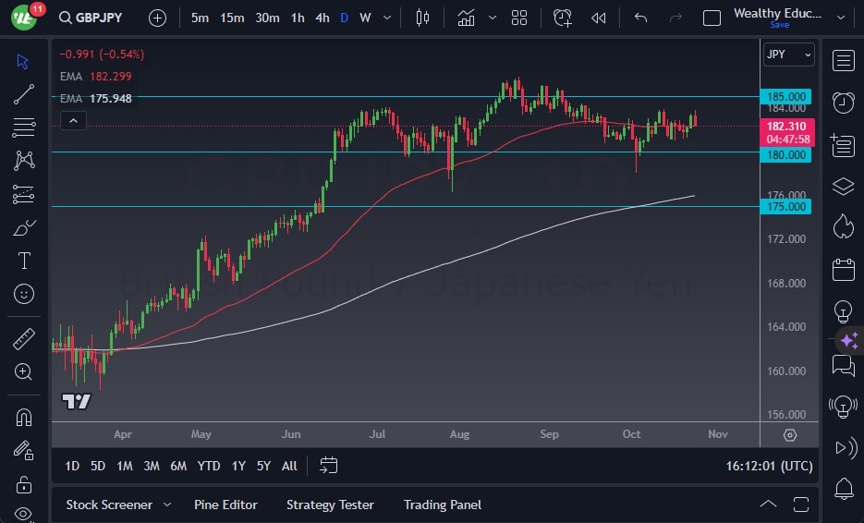Collapse the indicator legend chevron
The image size is (864, 523).
point(73,120)
